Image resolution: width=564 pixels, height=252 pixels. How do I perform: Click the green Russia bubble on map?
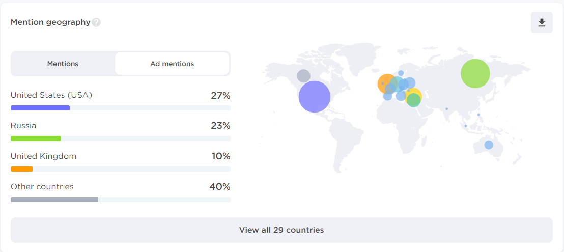point(475,73)
